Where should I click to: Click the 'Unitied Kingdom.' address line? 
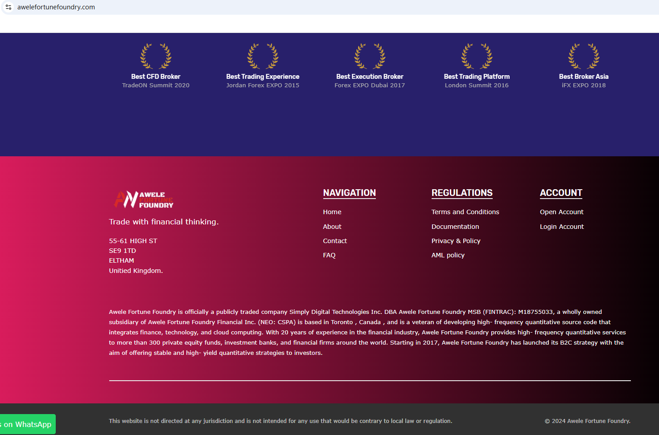[136, 271]
